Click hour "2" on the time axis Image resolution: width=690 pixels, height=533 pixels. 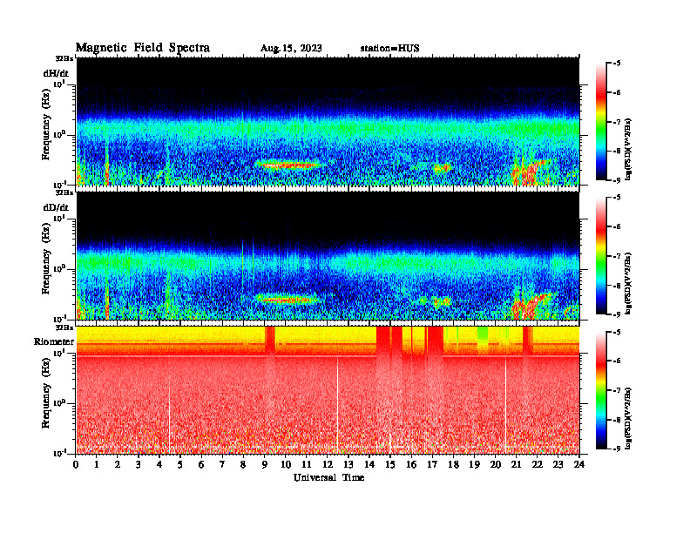(118, 464)
